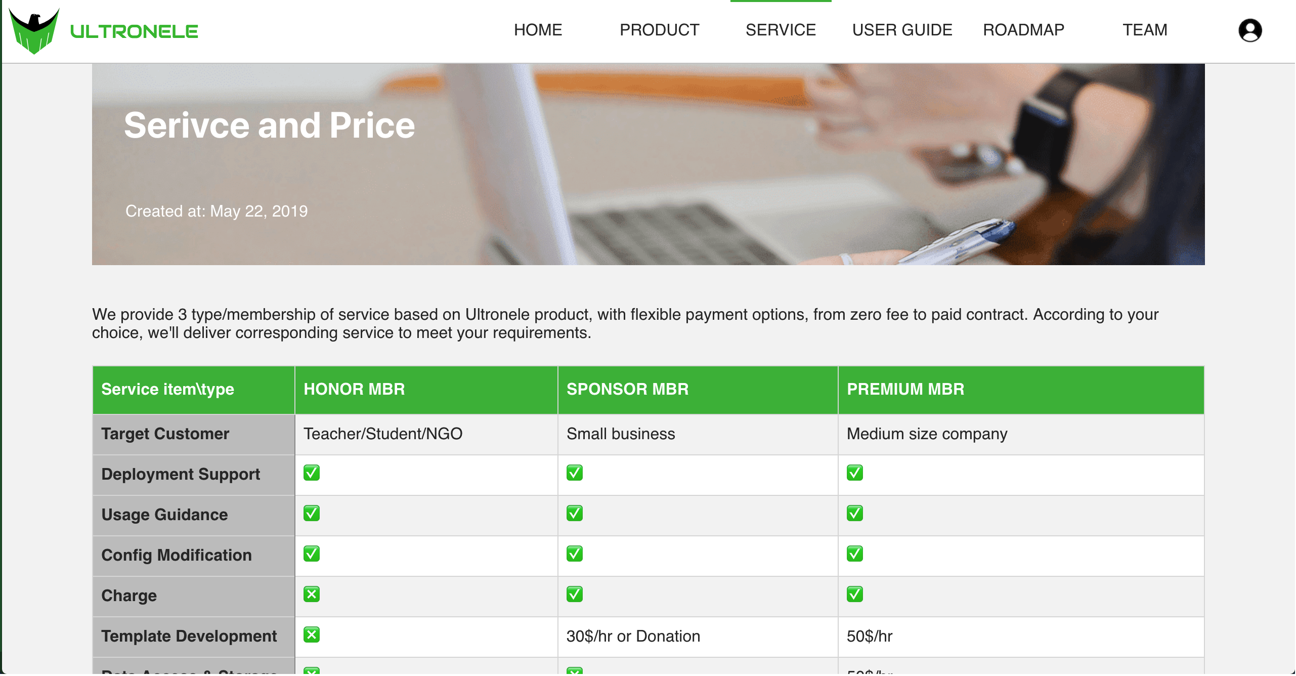Click Template Development cross under HONOR MBR
The width and height of the screenshot is (1296, 676).
click(312, 635)
